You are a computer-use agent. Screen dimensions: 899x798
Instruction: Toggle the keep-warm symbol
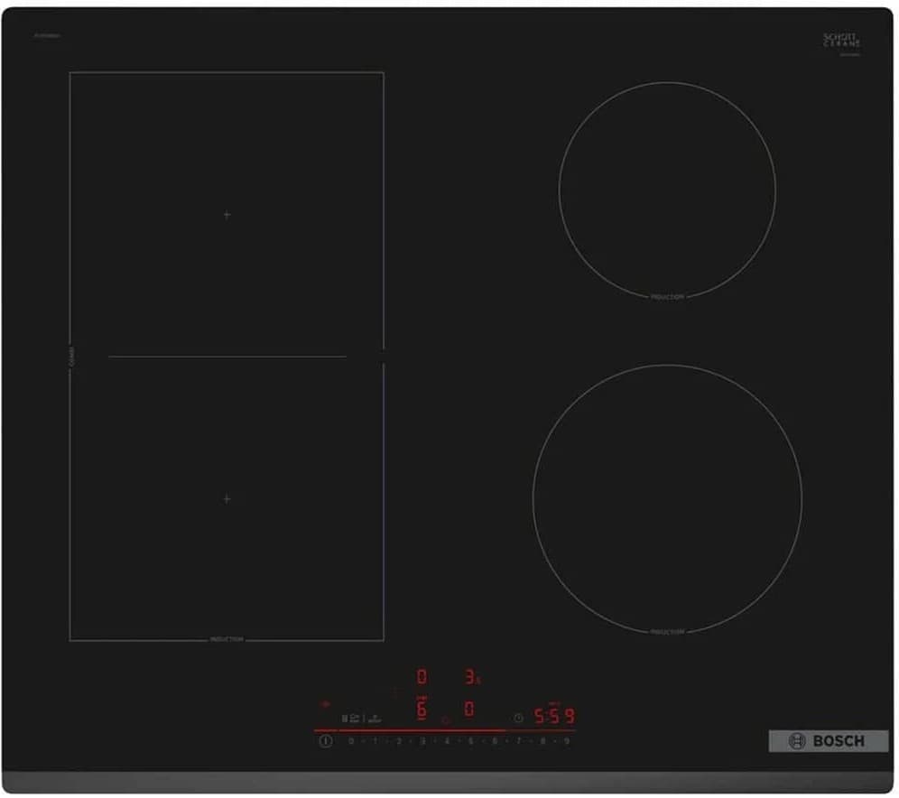[375, 719]
